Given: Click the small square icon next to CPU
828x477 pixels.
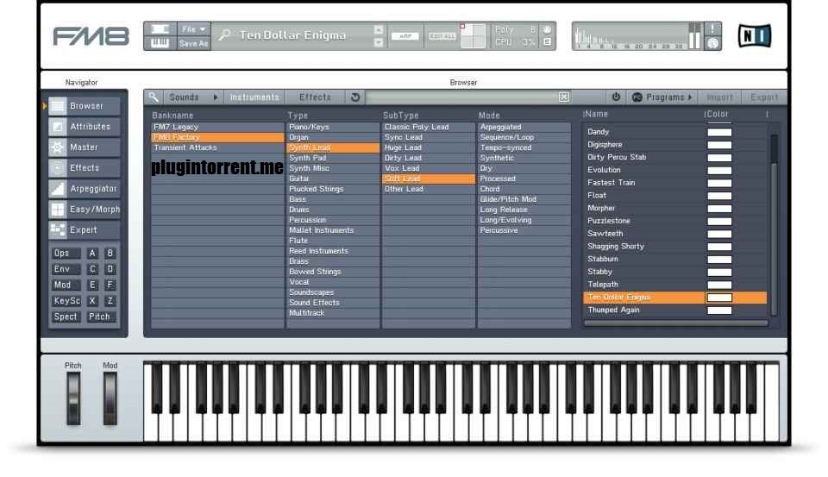Looking at the screenshot, I should point(547,41).
